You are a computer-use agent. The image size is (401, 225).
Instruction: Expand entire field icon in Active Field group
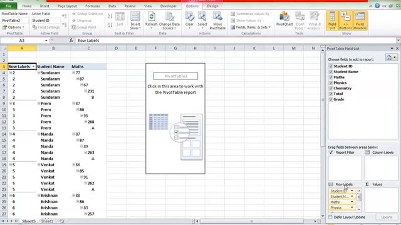[65, 16]
